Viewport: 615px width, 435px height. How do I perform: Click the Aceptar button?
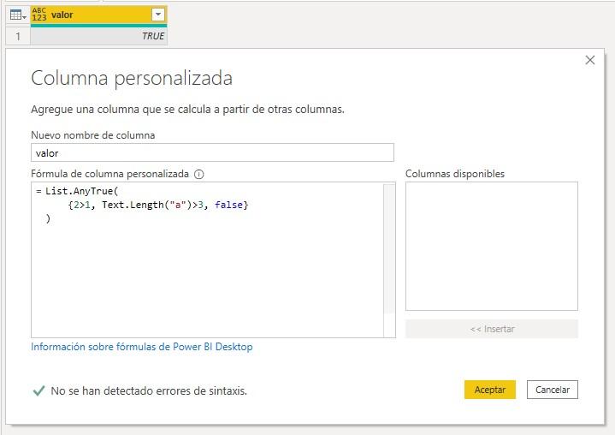point(489,390)
